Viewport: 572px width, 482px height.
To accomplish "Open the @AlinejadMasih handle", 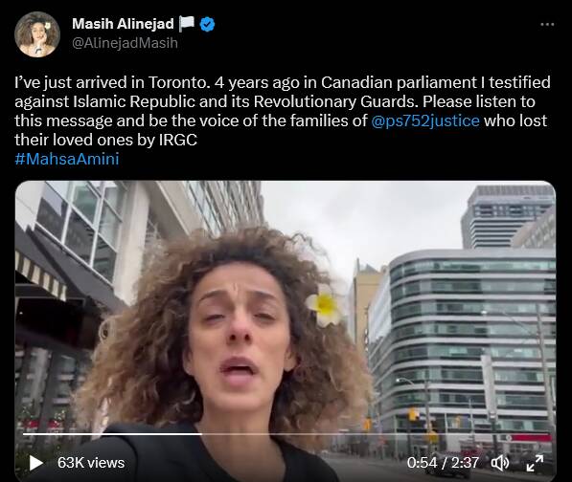I will [x=125, y=43].
